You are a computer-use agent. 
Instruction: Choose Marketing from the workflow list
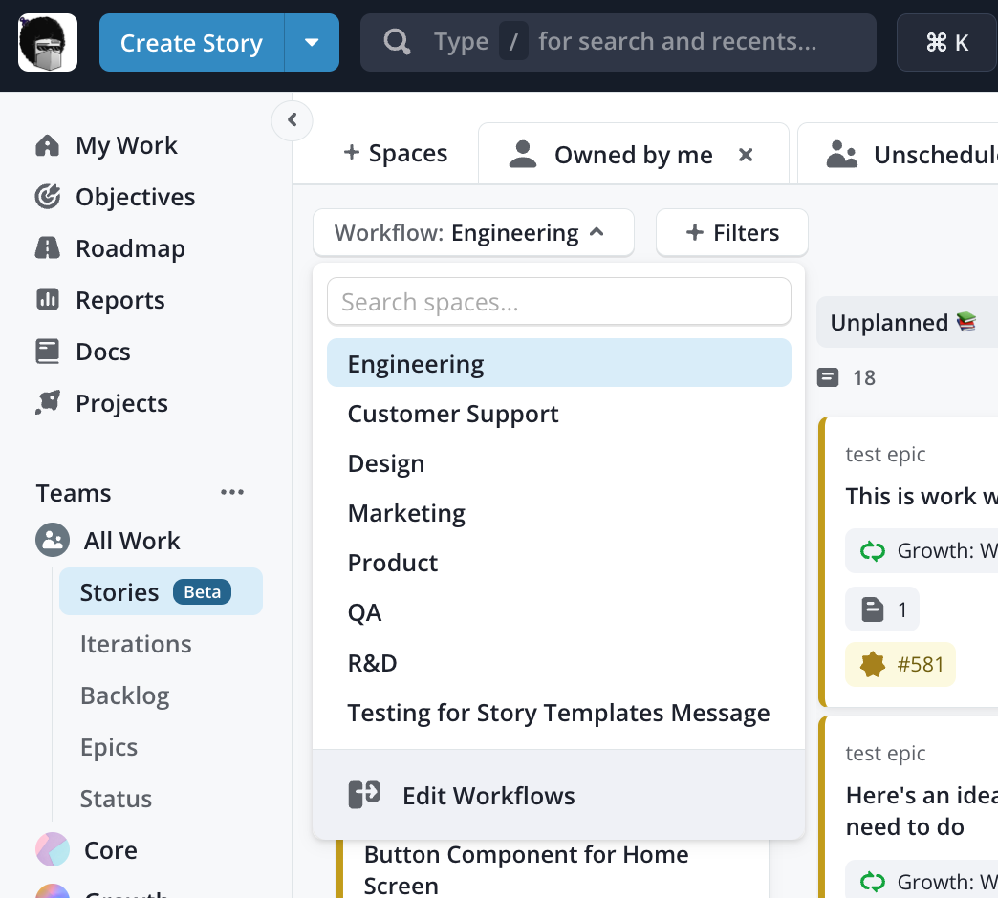(x=406, y=514)
